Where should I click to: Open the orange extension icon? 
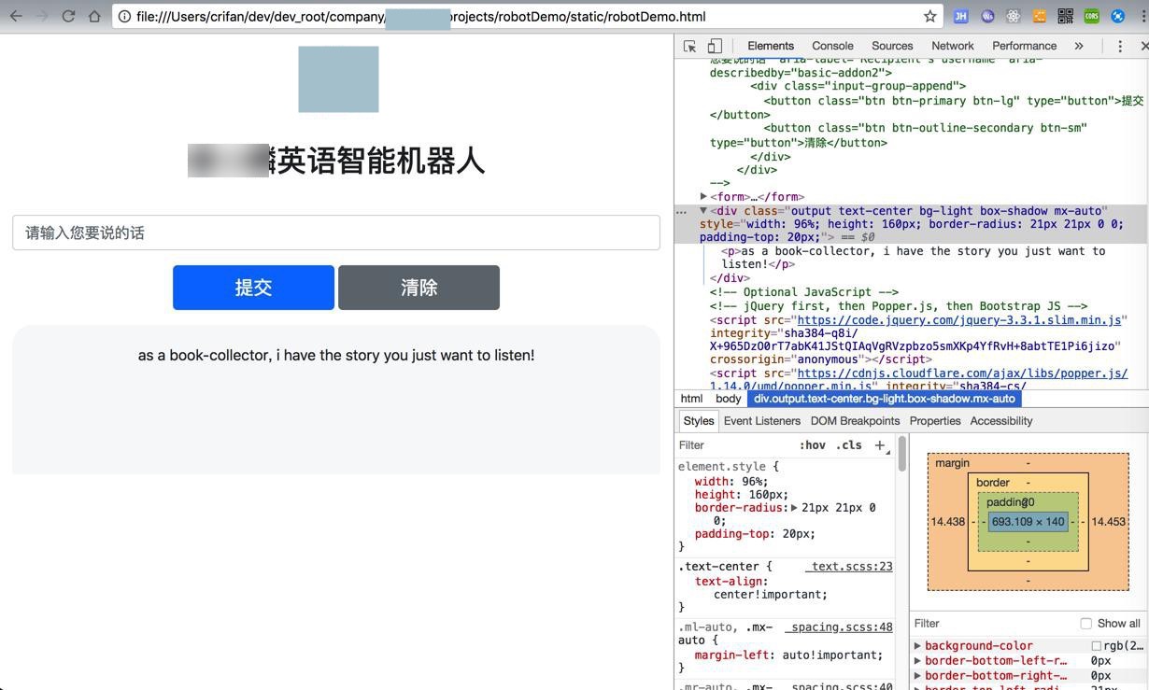(1039, 17)
